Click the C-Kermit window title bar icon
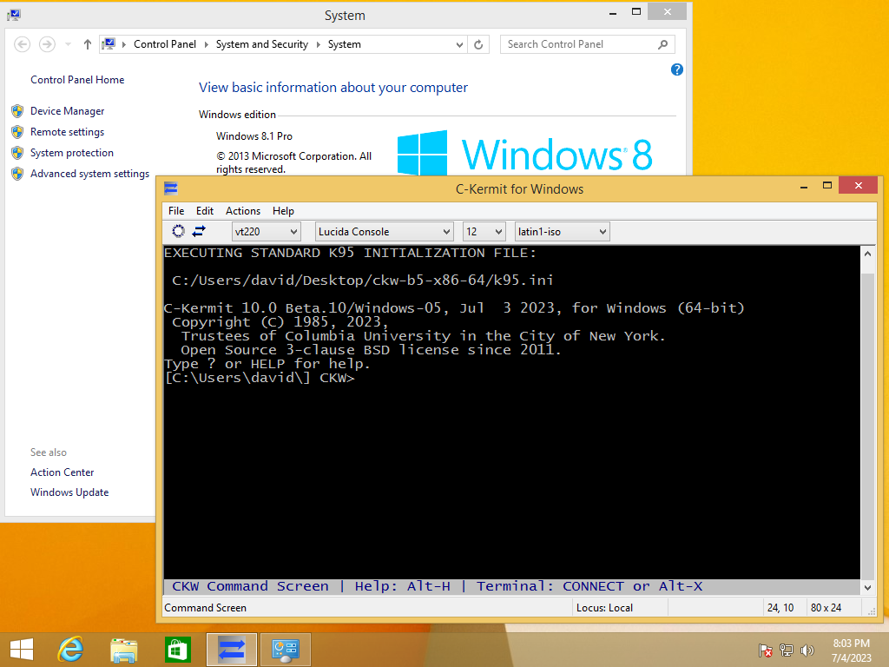889x667 pixels. point(171,188)
